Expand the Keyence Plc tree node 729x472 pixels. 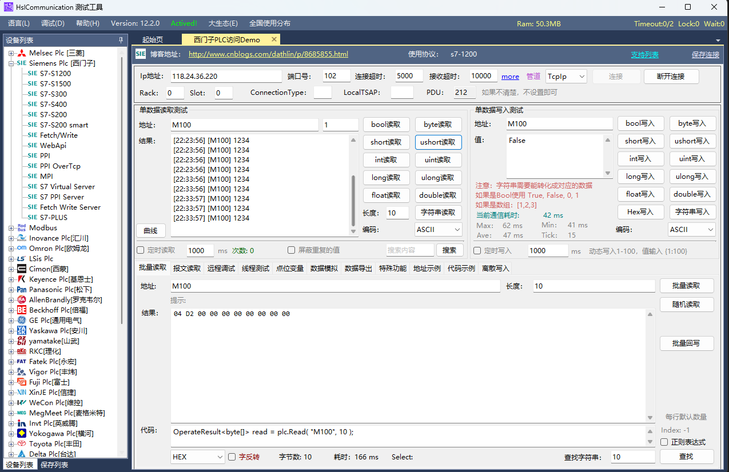click(11, 279)
